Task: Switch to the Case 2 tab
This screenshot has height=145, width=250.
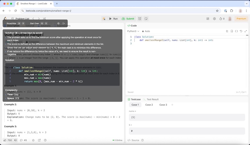Action: [149, 105]
